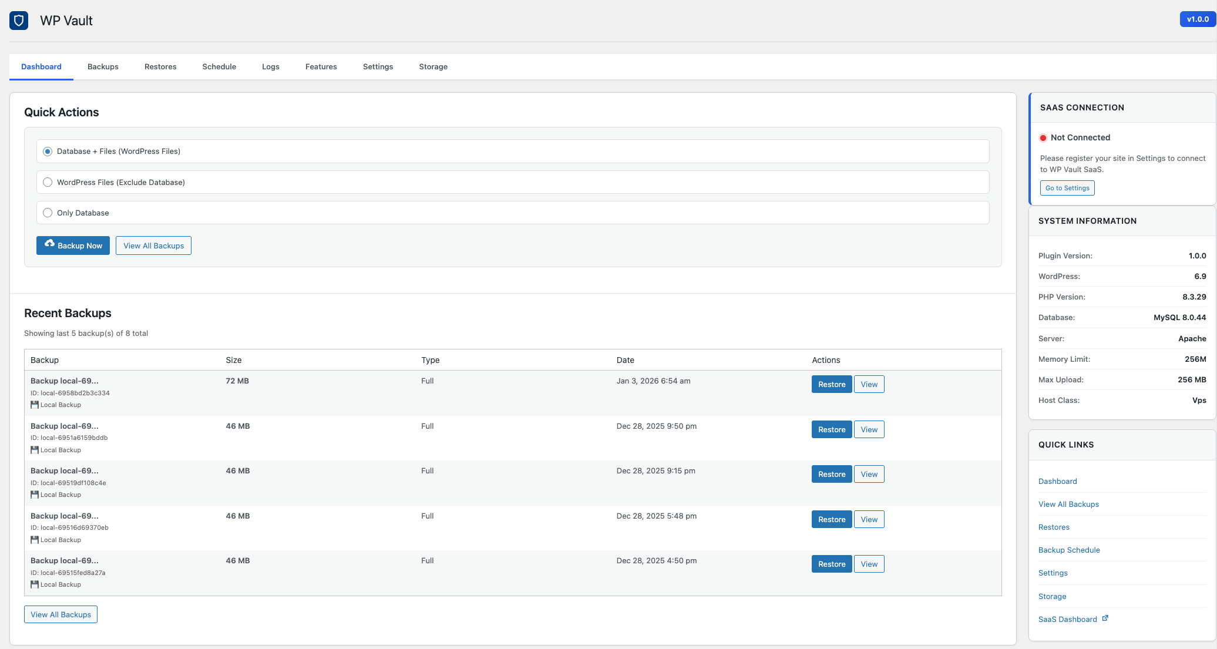Image resolution: width=1217 pixels, height=649 pixels.
Task: View the Dec 28, 2025 9:50 pm backup
Action: click(869, 429)
